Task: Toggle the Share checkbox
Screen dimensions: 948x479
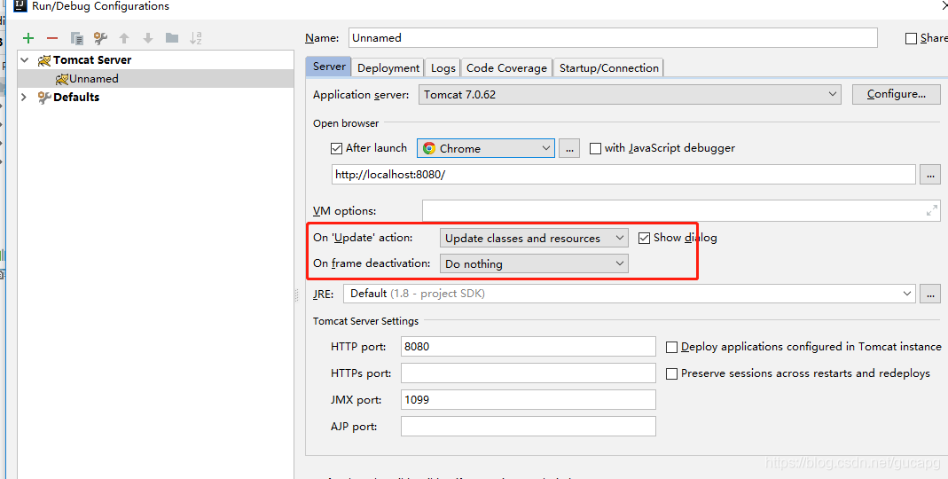Action: click(x=911, y=39)
